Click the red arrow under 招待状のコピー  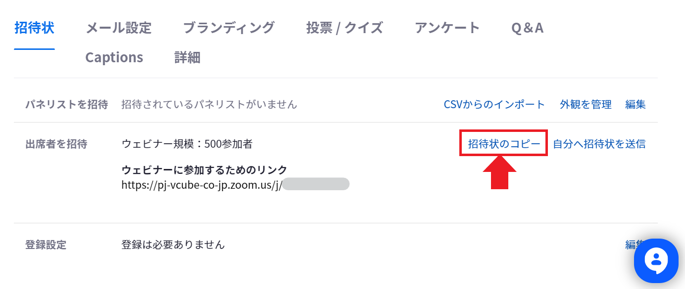click(x=499, y=172)
